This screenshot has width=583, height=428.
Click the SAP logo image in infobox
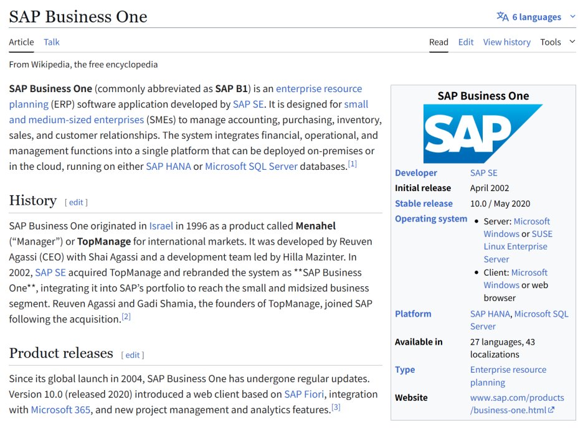pos(483,134)
